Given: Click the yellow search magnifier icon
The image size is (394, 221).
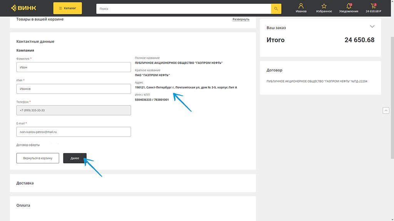Looking at the screenshot, I should click(x=276, y=9).
